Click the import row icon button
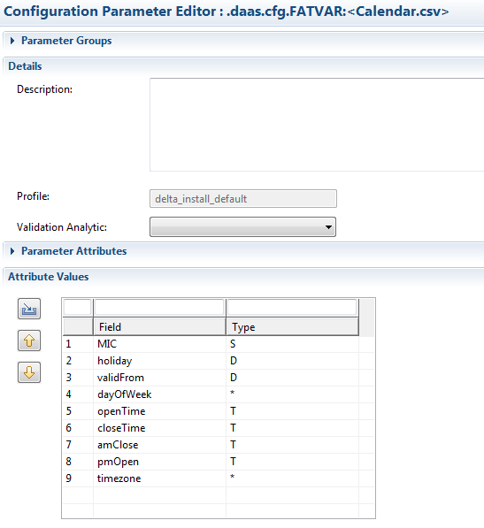484x528 pixels. pos(29,309)
